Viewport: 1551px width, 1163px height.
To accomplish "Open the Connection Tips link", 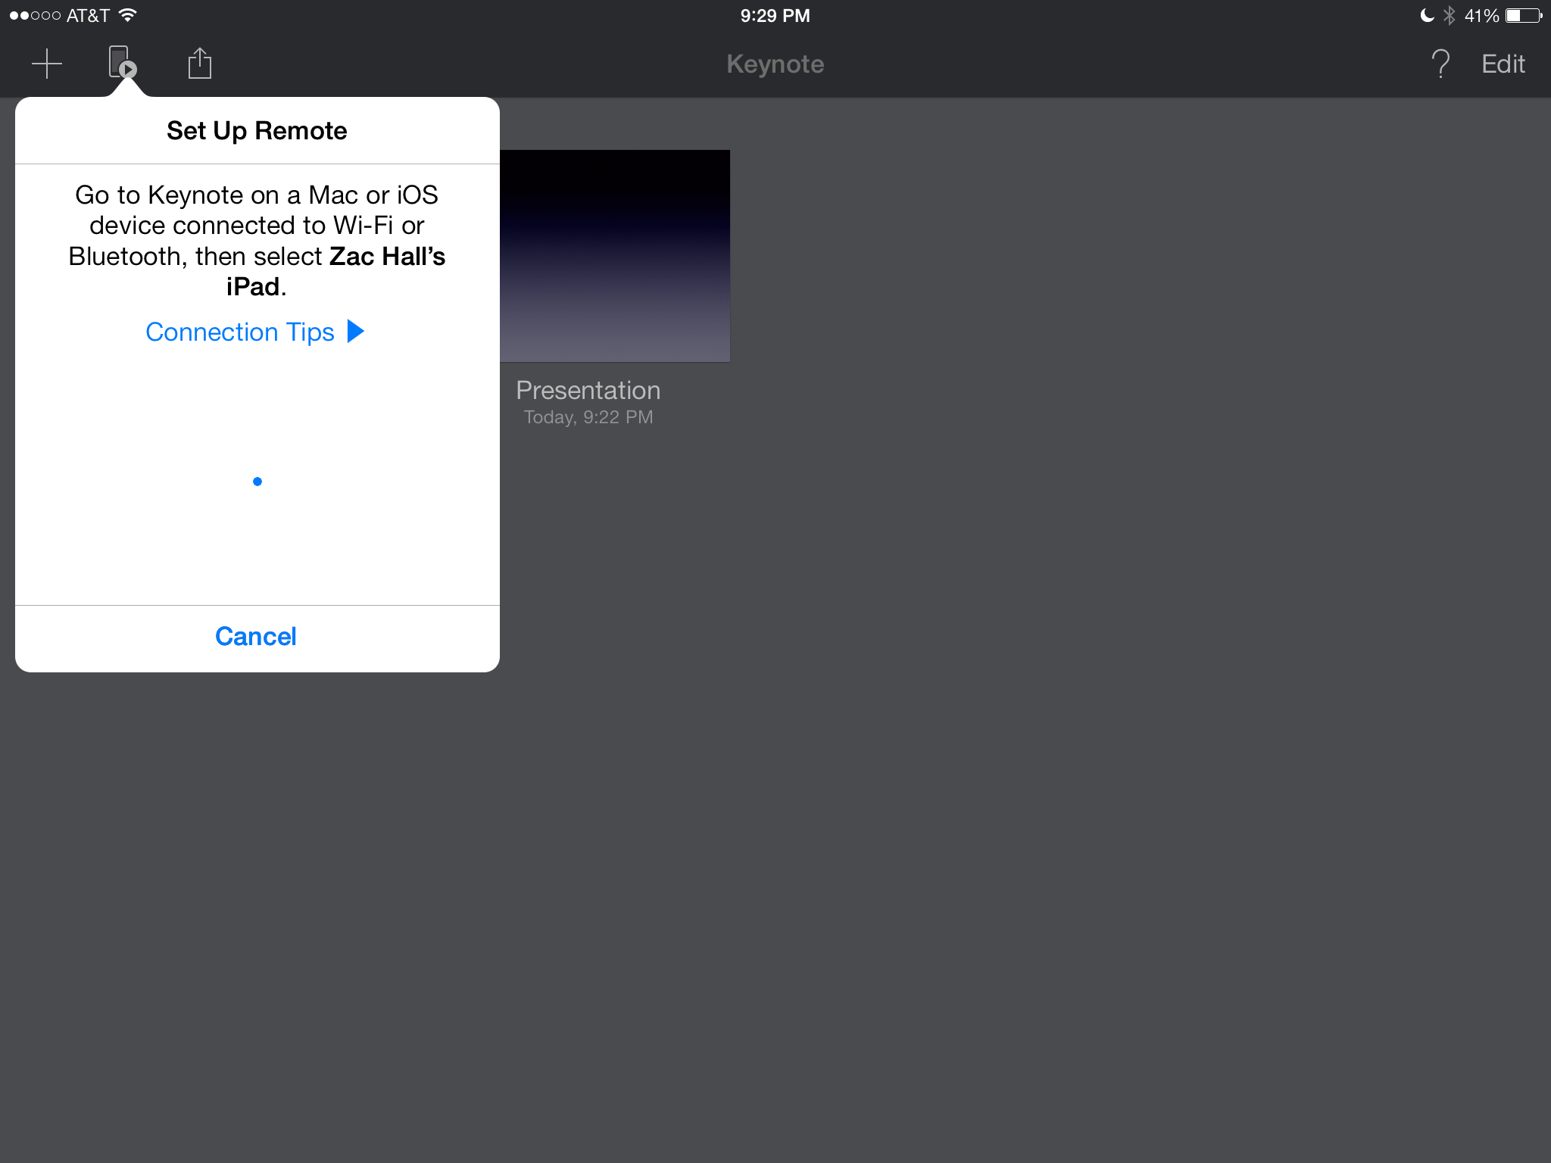I will click(x=240, y=332).
